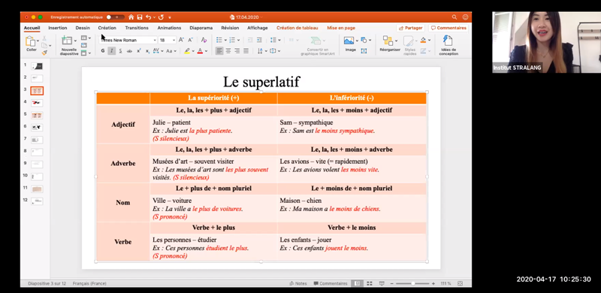Click the Partager button
Image resolution: width=601 pixels, height=293 pixels.
(x=410, y=28)
